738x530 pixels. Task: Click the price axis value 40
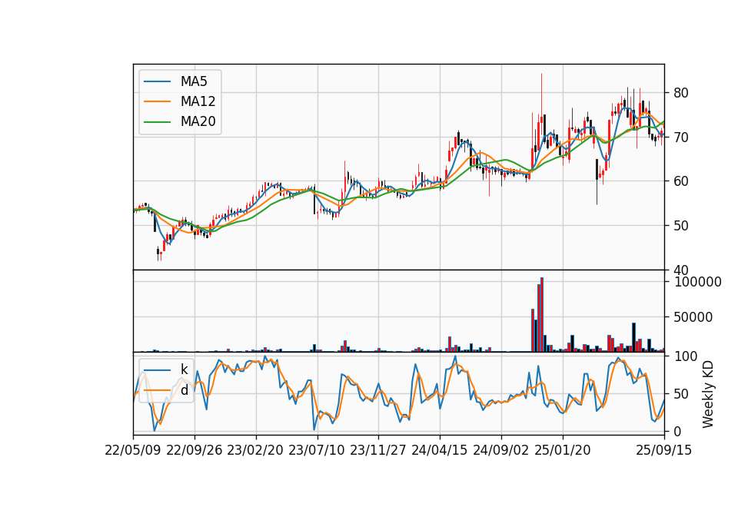pyautogui.click(x=680, y=270)
